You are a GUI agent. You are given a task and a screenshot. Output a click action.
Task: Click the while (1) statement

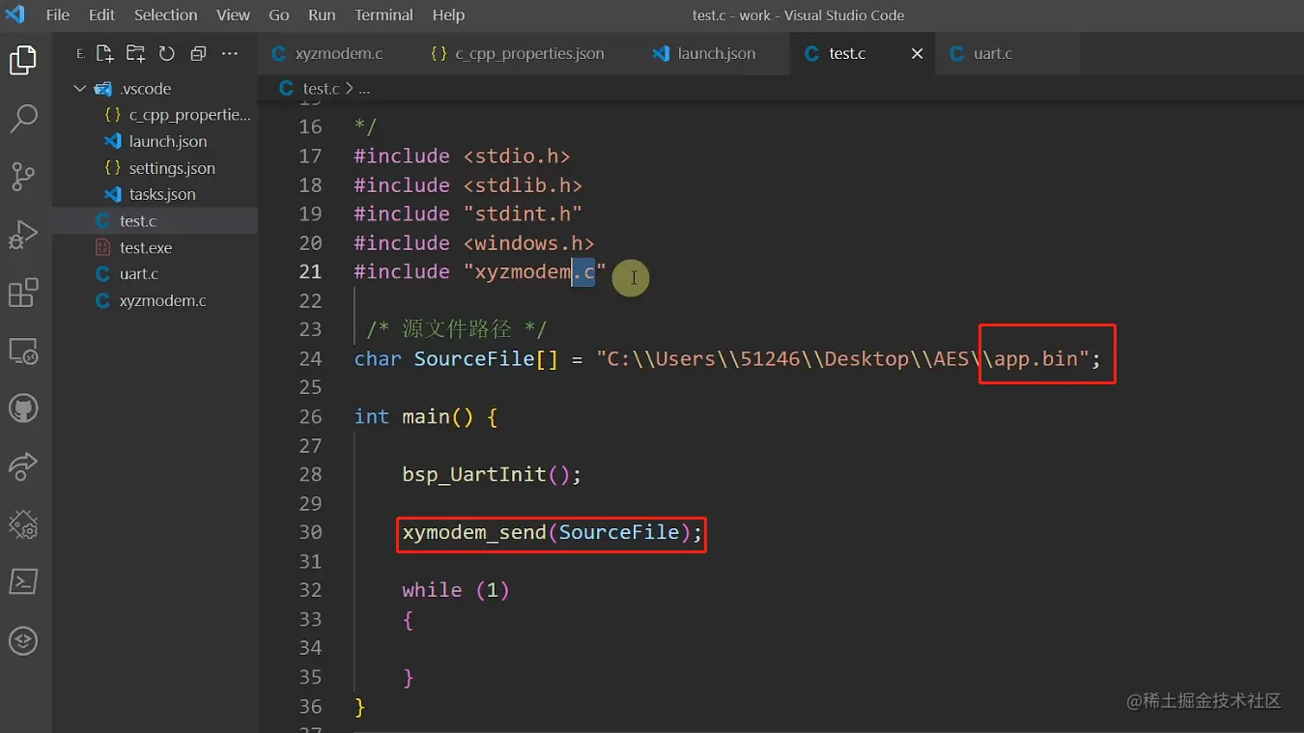456,590
